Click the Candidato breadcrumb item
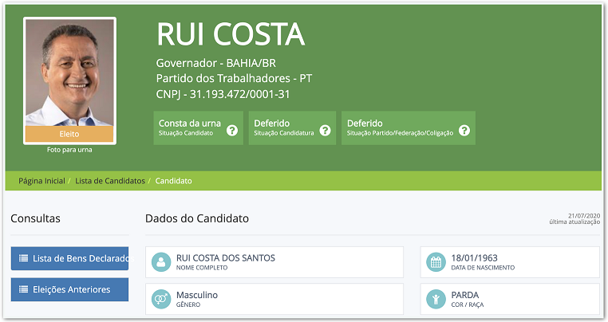The height and width of the screenshot is (322, 608). (173, 181)
